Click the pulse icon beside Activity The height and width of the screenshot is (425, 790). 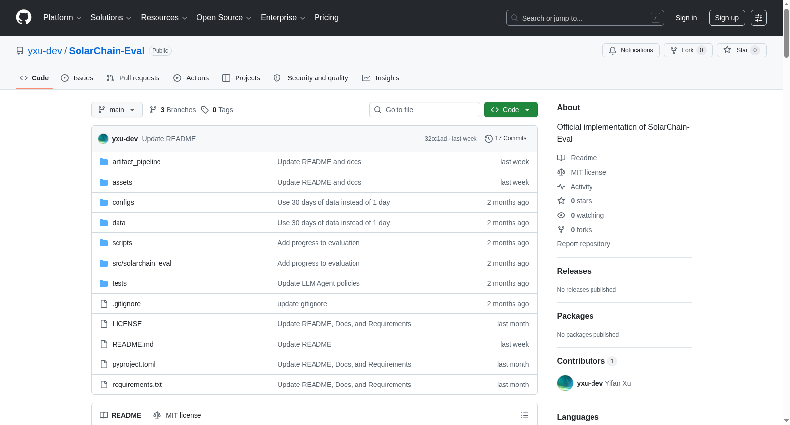pyautogui.click(x=561, y=187)
